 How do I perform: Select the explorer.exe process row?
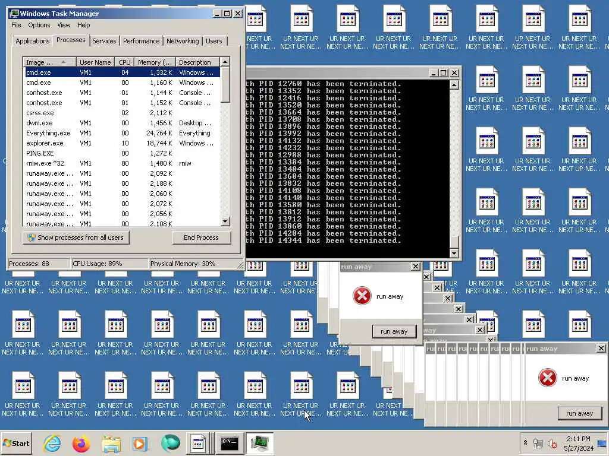(122, 143)
